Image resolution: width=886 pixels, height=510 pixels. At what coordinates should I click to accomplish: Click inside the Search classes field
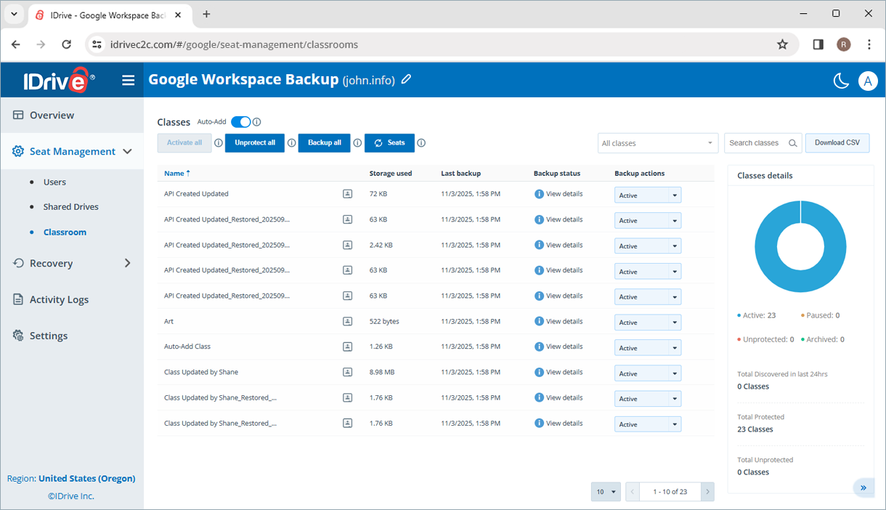coord(755,142)
